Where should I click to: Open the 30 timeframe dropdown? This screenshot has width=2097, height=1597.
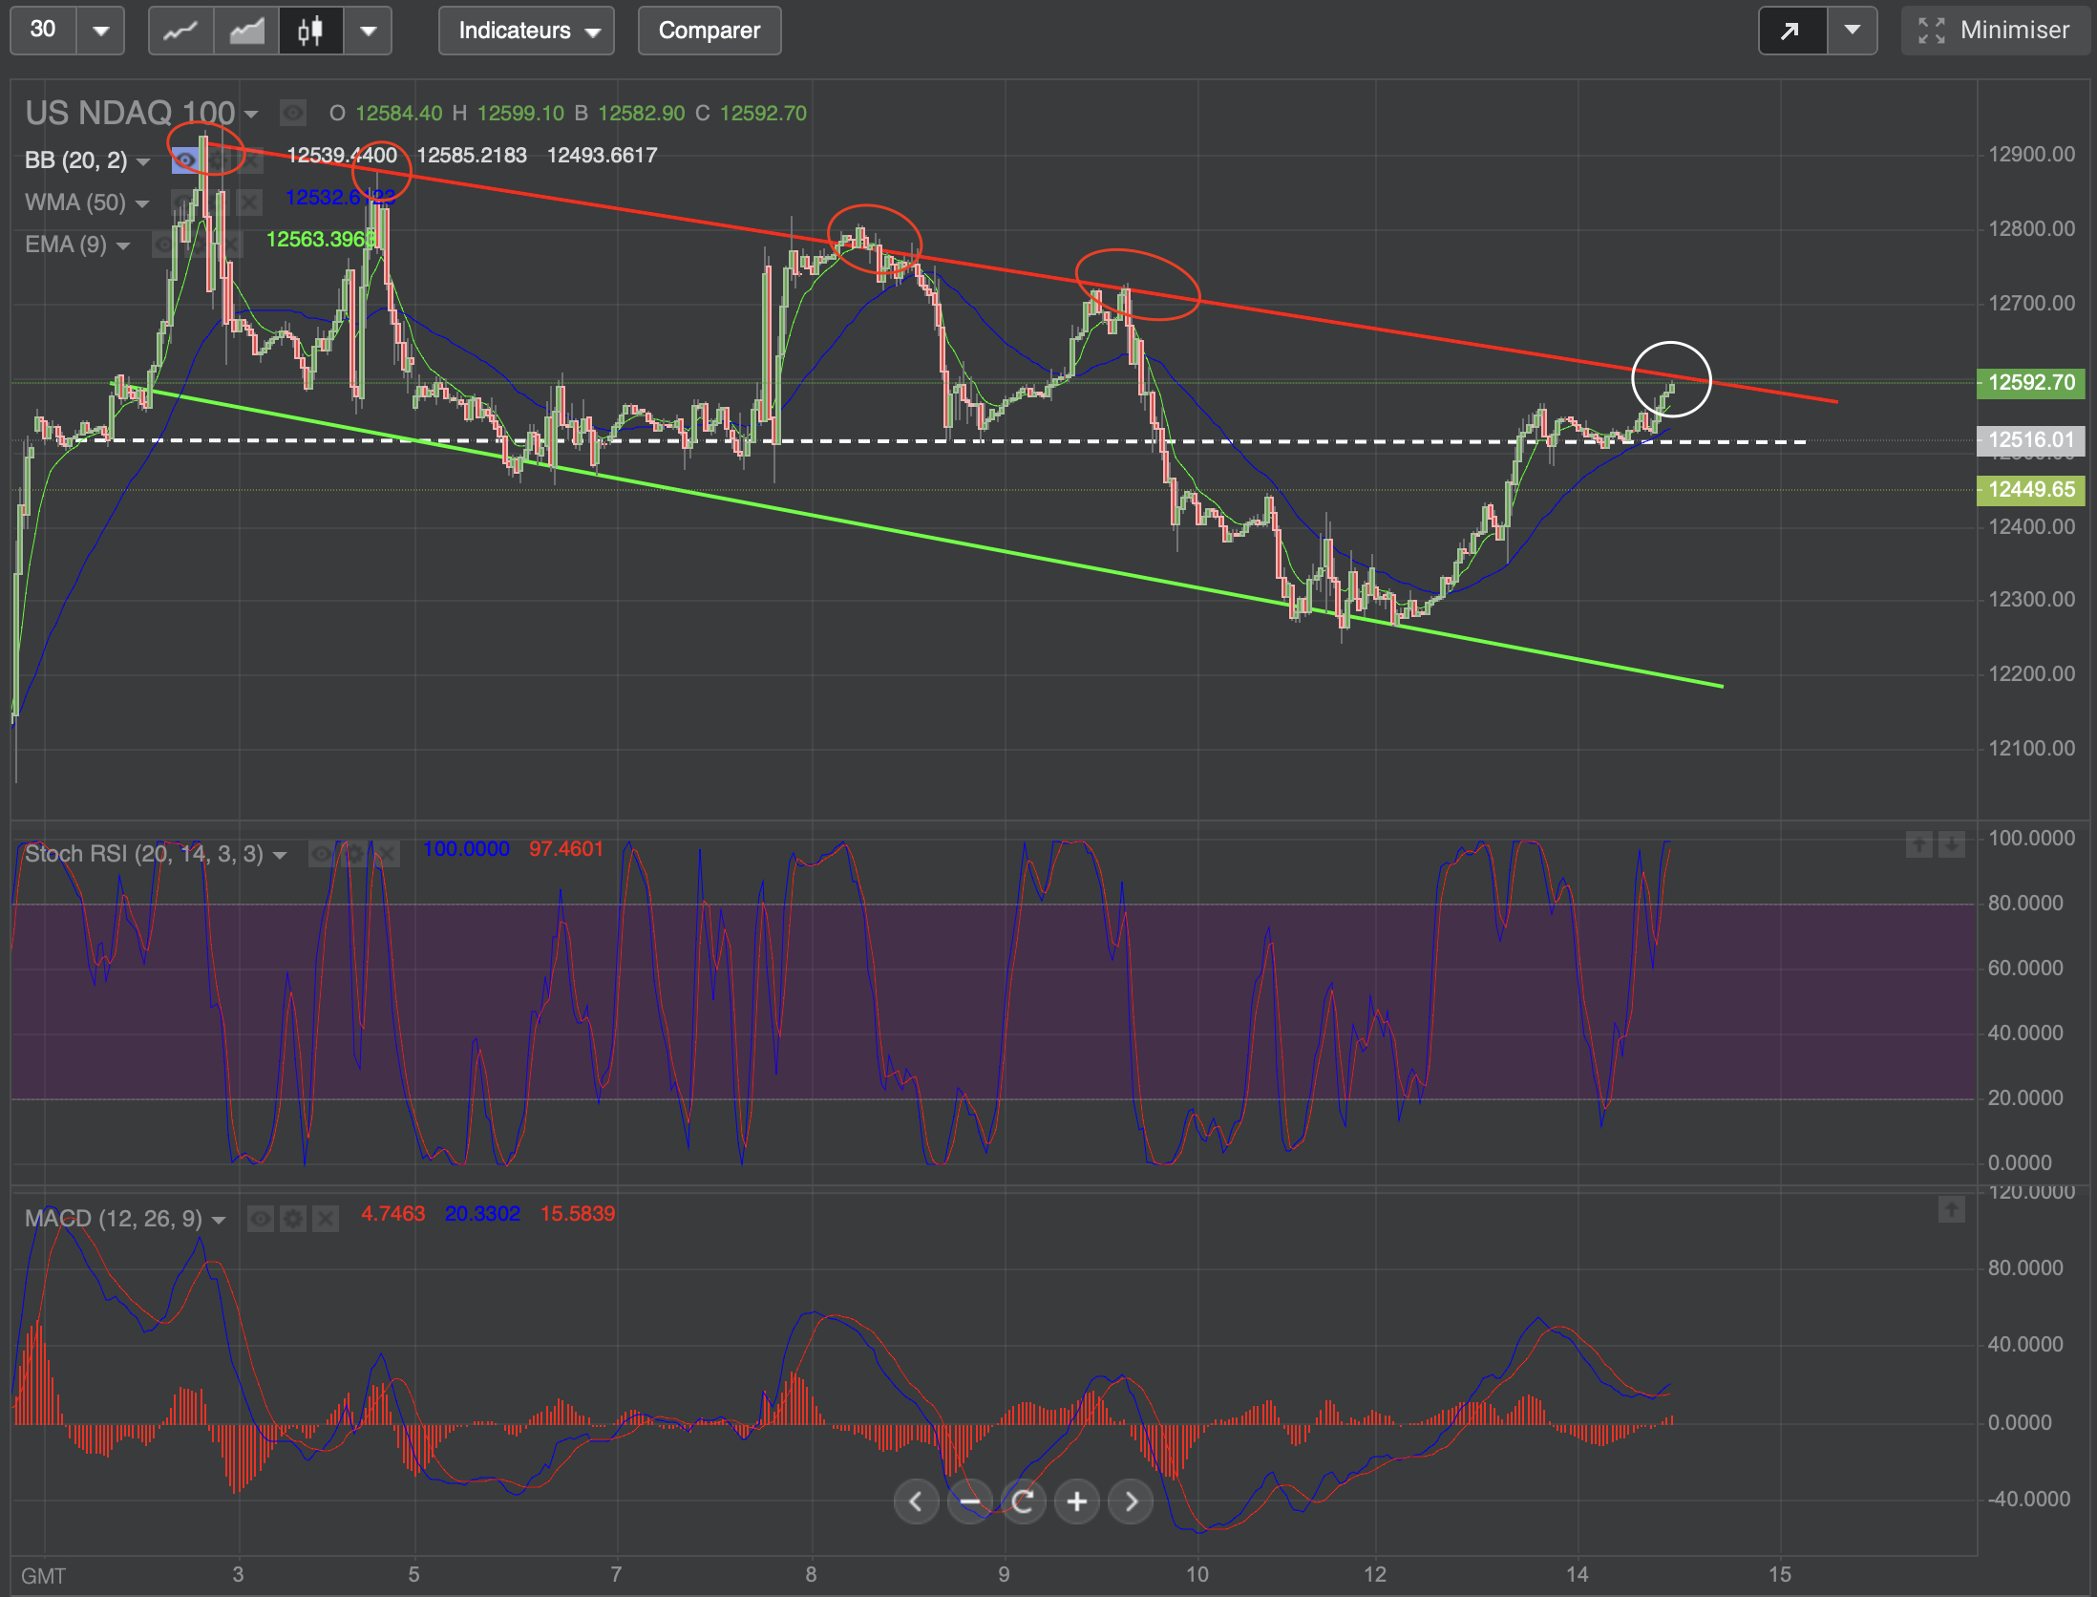click(x=100, y=31)
